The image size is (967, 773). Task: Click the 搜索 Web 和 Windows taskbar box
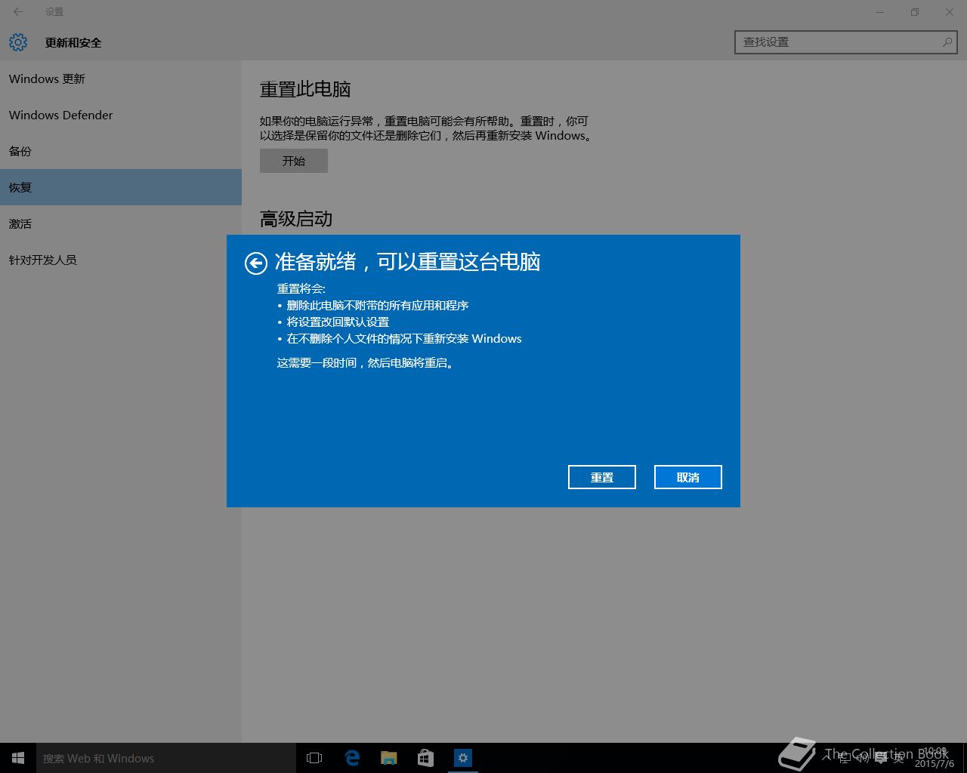click(x=166, y=758)
